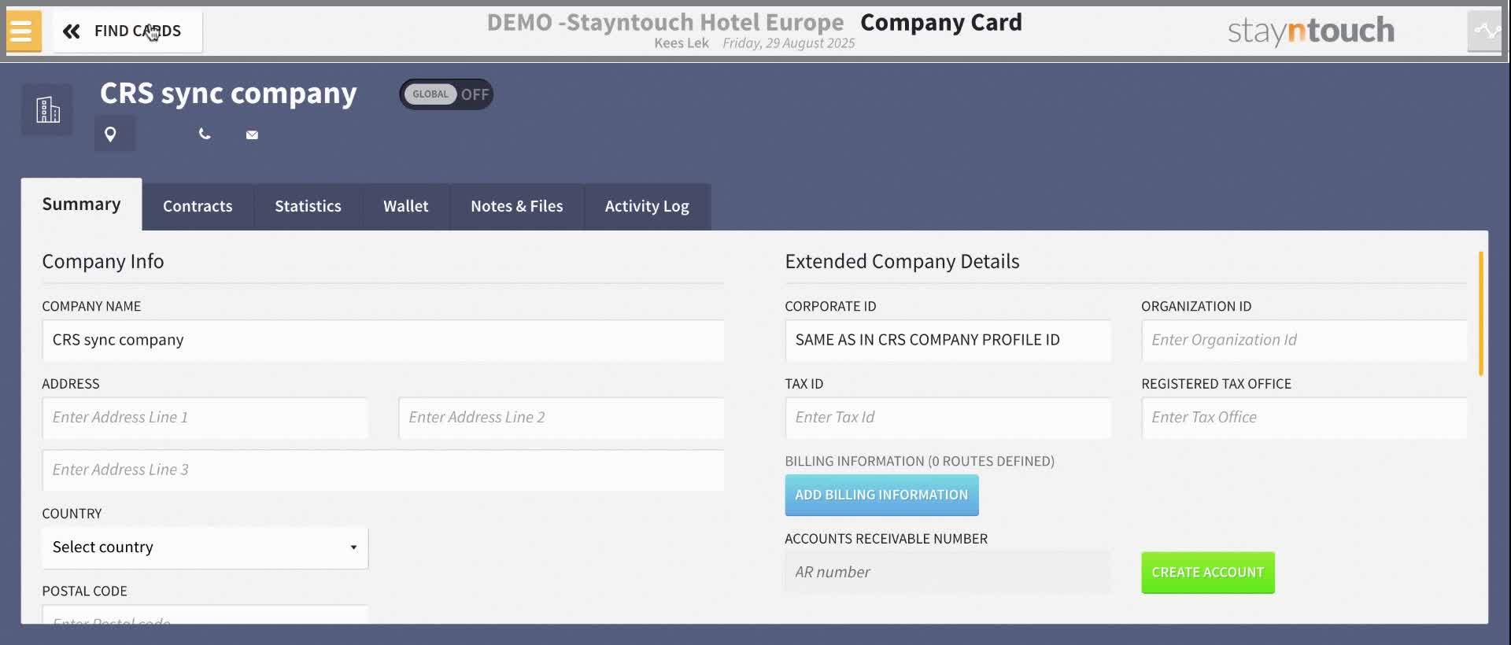This screenshot has height=645, width=1511.
Task: Toggle the Global switch on
Action: pyautogui.click(x=446, y=94)
